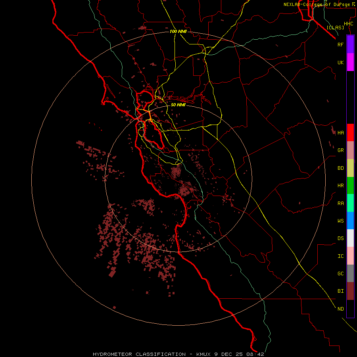Click the ND black legend swatch

350,309
